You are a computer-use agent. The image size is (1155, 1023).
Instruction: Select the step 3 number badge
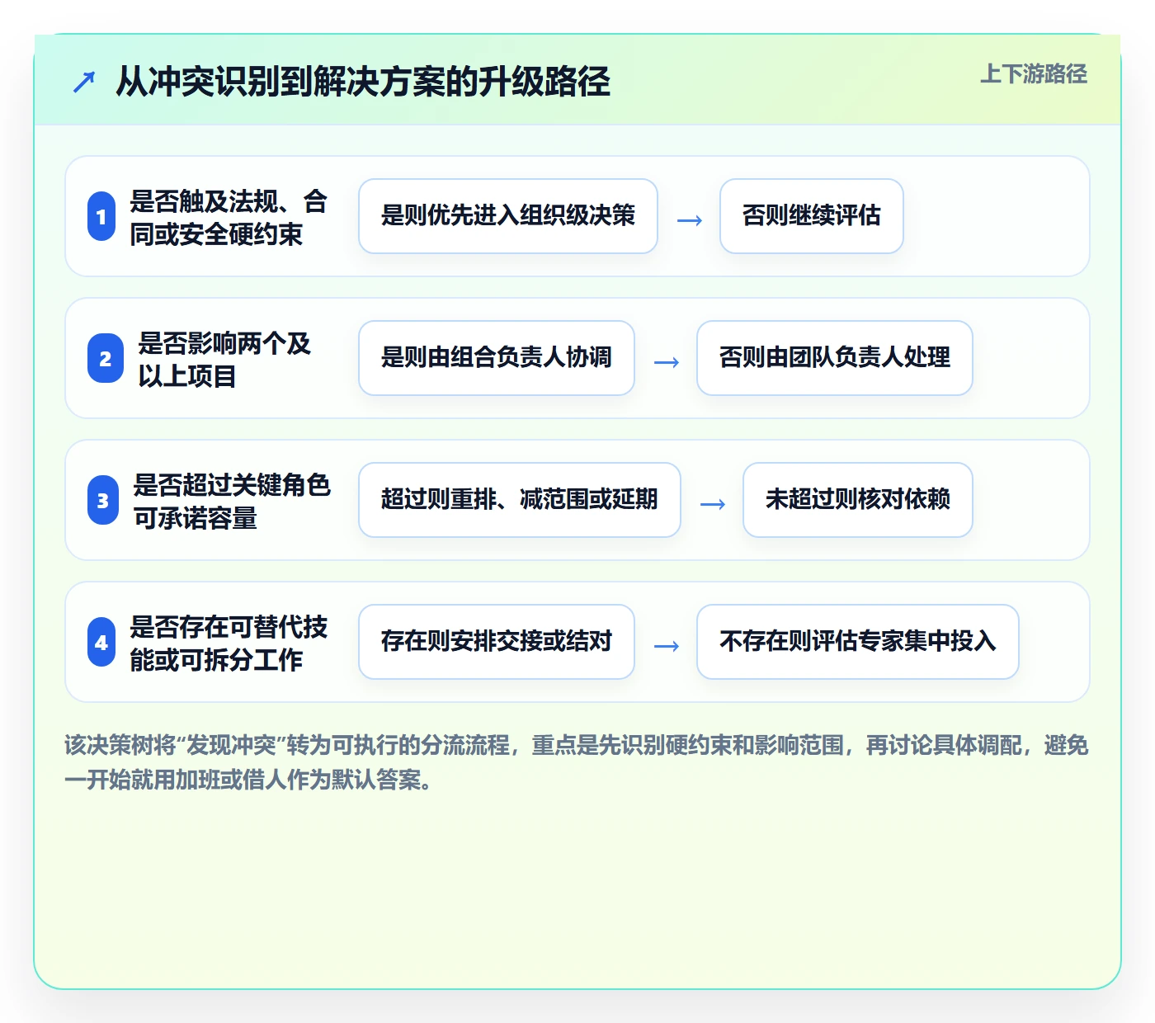pos(103,501)
